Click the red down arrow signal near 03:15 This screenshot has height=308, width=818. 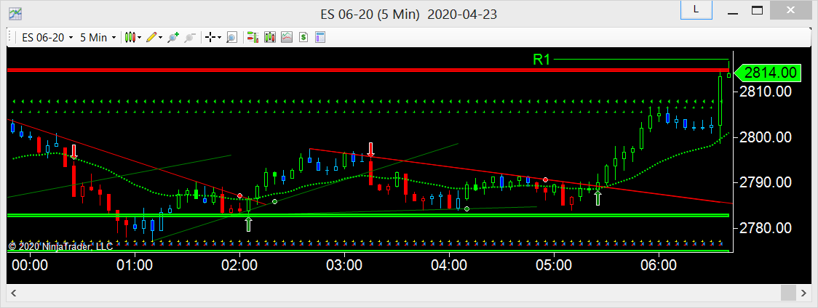(371, 150)
